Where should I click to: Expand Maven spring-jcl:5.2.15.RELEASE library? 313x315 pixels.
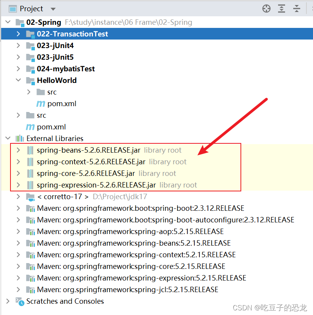coord(18,289)
